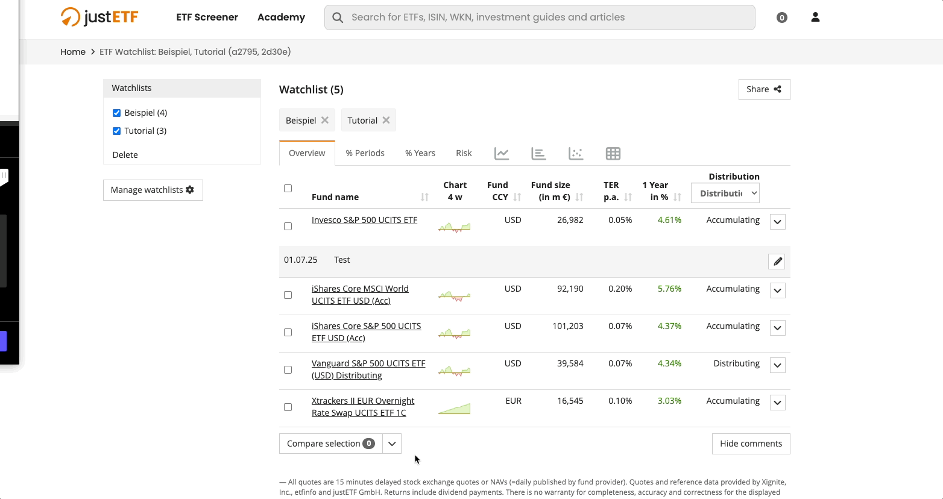
Task: Switch to the bar chart view icon
Action: (538, 154)
